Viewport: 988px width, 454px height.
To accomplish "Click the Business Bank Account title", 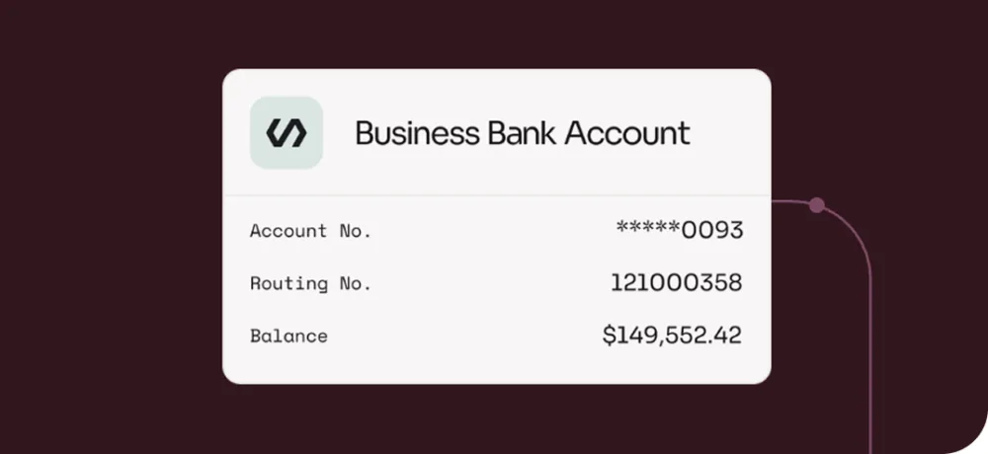I will click(x=522, y=133).
